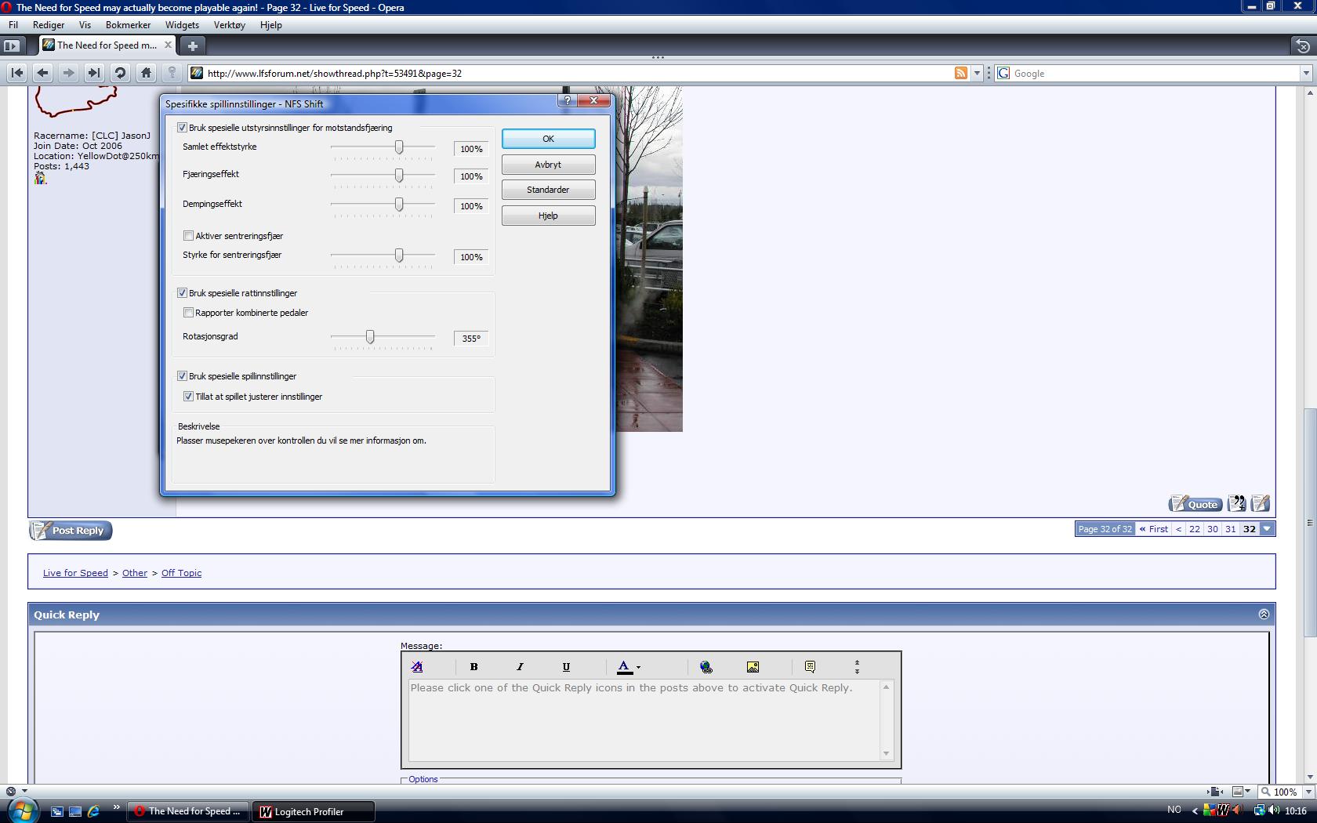
Task: Click the Hjelp button in dialog
Action: click(548, 216)
